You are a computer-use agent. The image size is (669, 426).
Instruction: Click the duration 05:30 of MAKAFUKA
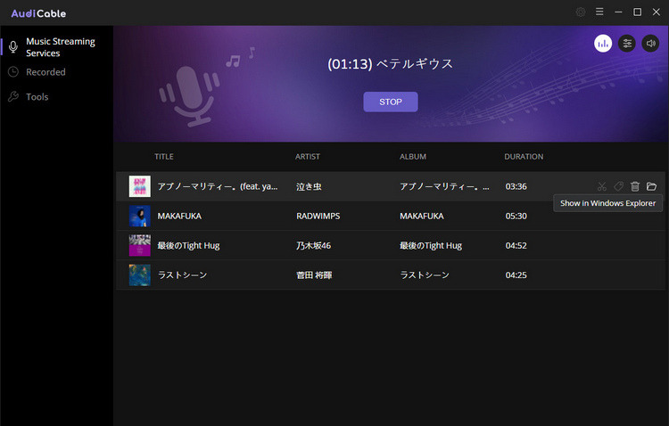(516, 217)
